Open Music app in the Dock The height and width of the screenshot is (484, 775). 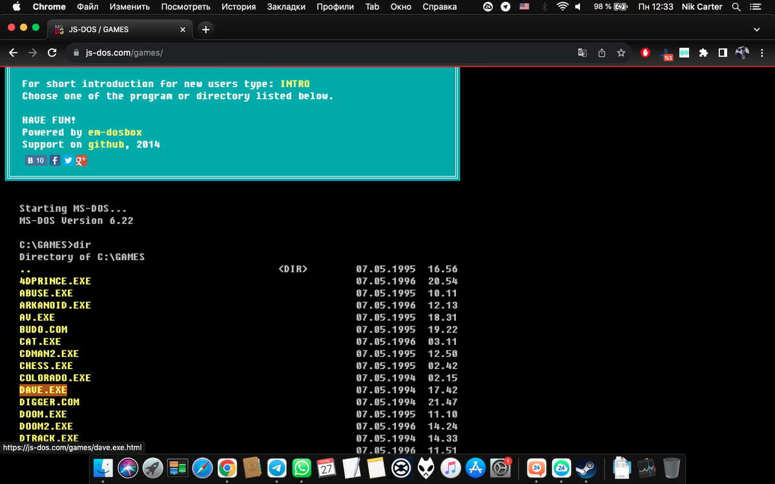(451, 467)
